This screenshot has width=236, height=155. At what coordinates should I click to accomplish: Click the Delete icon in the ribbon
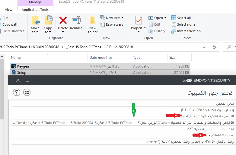point(63,21)
